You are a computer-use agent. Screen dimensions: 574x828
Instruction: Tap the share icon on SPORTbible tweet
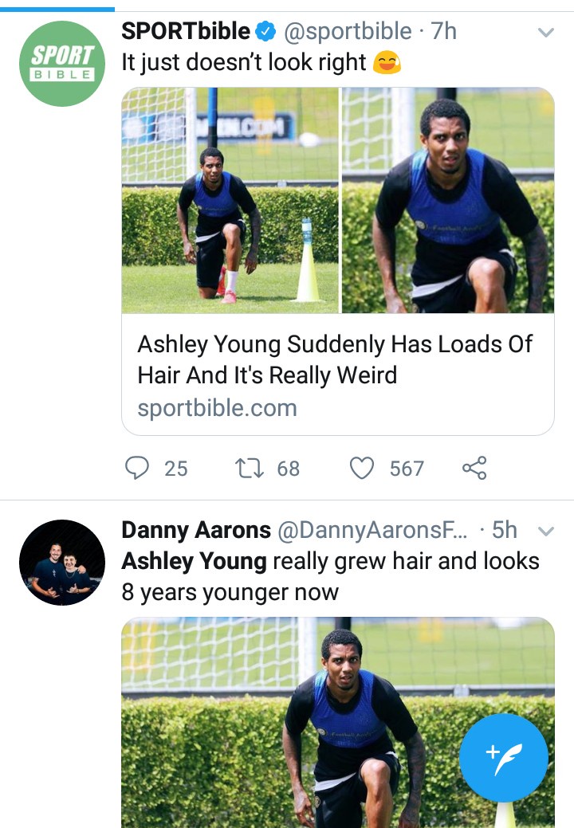(474, 468)
